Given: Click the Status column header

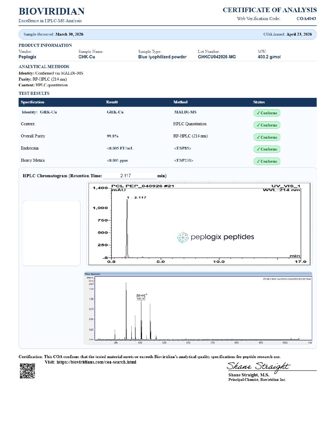Looking at the screenshot, I should pyautogui.click(x=259, y=102).
